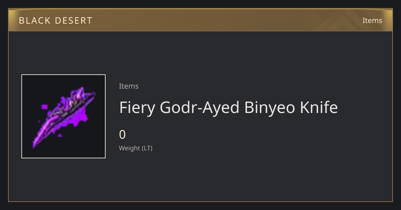Click the word BLACK in the header
The height and width of the screenshot is (210, 401).
tap(35, 21)
